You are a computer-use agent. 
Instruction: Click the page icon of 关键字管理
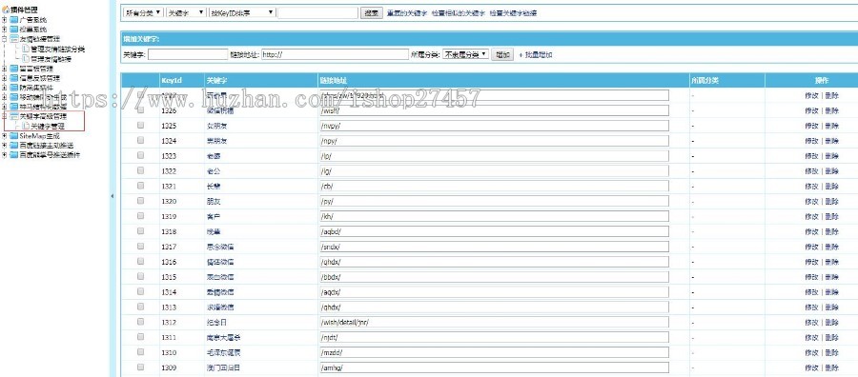[x=26, y=127]
